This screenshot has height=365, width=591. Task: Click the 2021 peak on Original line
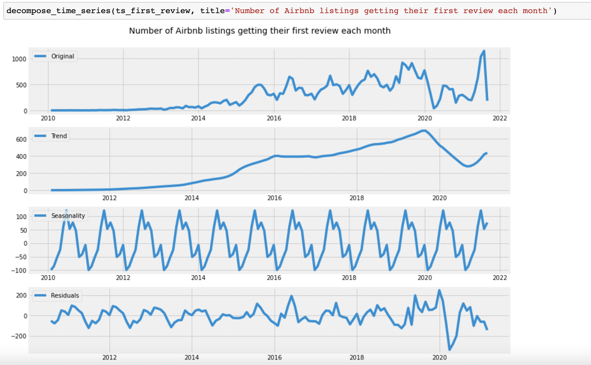point(484,51)
